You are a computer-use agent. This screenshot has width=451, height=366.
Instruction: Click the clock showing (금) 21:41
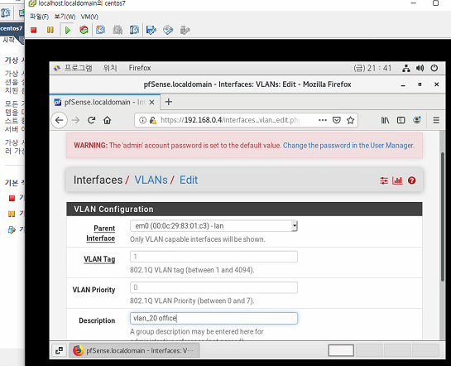point(372,68)
